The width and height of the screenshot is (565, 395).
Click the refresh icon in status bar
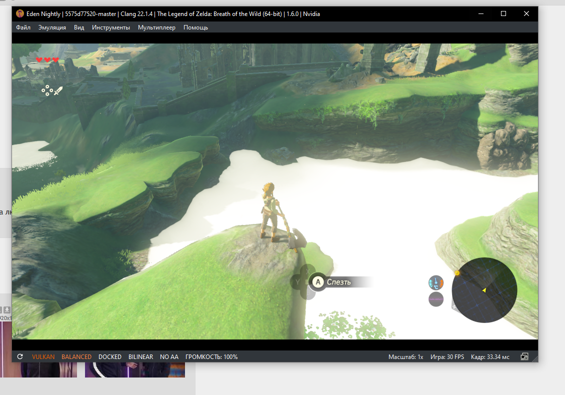(20, 356)
